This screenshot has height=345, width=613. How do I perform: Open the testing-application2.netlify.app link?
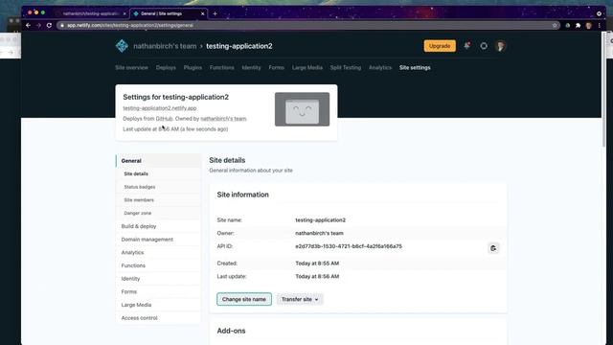(x=160, y=108)
